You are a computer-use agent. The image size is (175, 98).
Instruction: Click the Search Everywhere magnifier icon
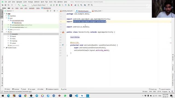click(92, 5)
